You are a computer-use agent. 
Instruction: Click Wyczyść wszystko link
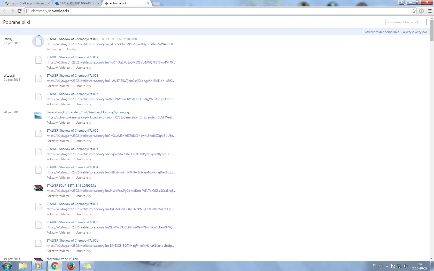coord(415,32)
